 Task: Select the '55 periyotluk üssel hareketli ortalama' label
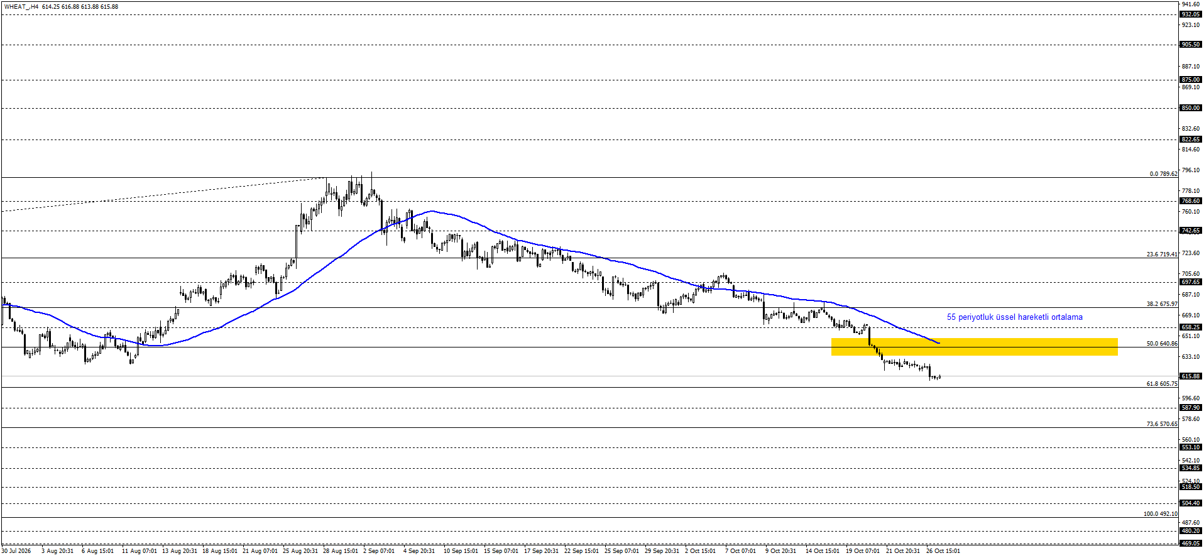(x=1015, y=317)
